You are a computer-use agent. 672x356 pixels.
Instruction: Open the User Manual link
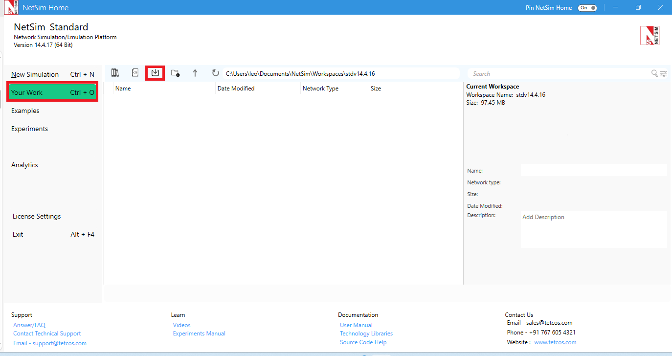click(x=356, y=325)
